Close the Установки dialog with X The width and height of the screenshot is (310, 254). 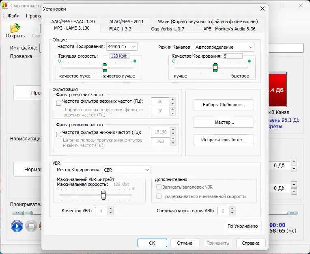coord(263,9)
